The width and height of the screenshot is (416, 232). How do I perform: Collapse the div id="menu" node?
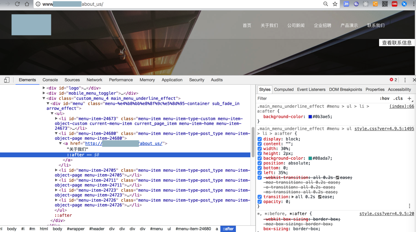pos(48,104)
